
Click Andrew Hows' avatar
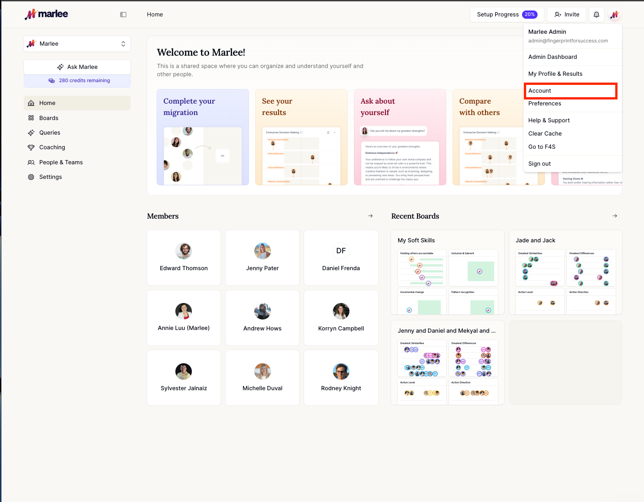pos(263,311)
